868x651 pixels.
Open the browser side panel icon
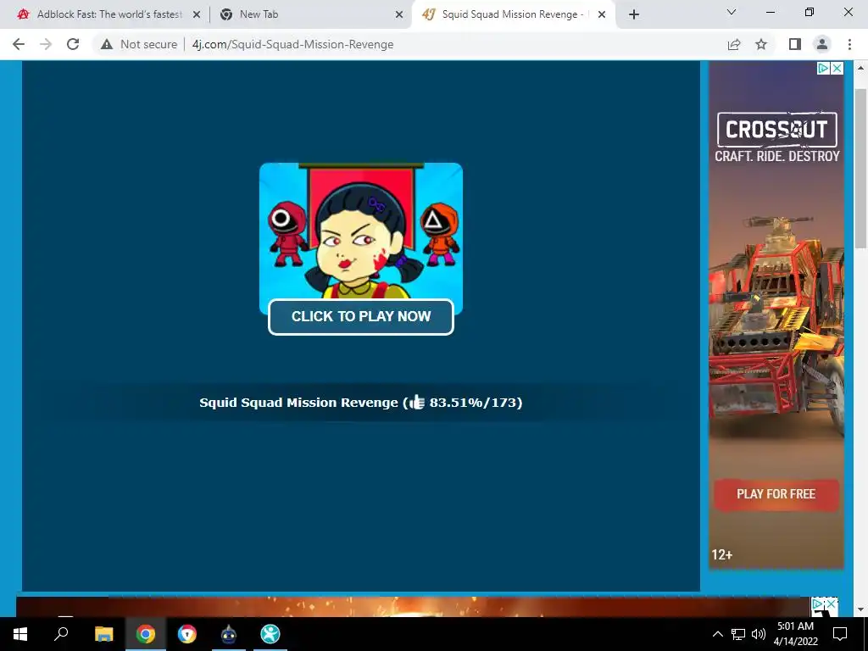click(794, 44)
